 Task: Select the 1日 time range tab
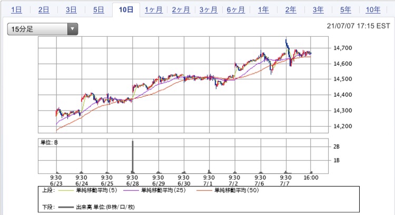(x=16, y=10)
